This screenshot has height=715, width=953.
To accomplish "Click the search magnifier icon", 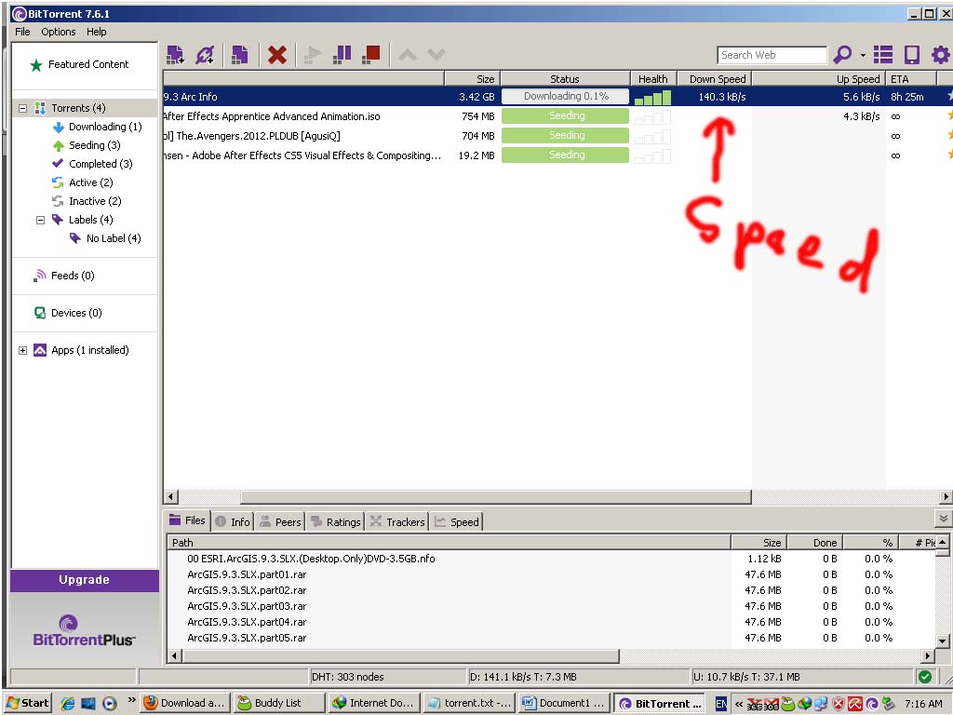I will pos(842,55).
